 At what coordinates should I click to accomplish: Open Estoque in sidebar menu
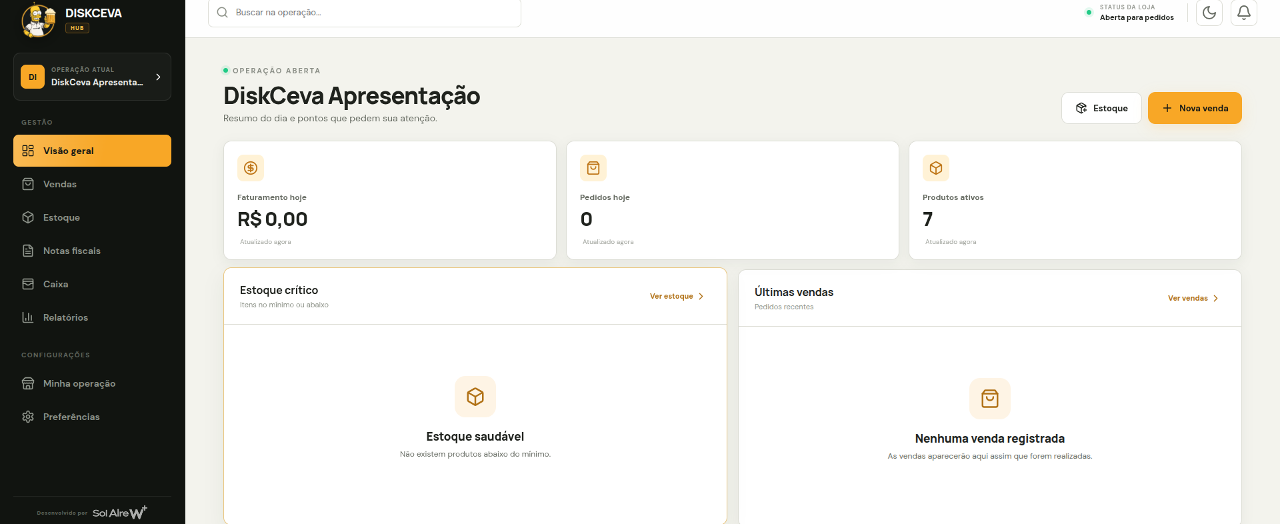pos(92,217)
